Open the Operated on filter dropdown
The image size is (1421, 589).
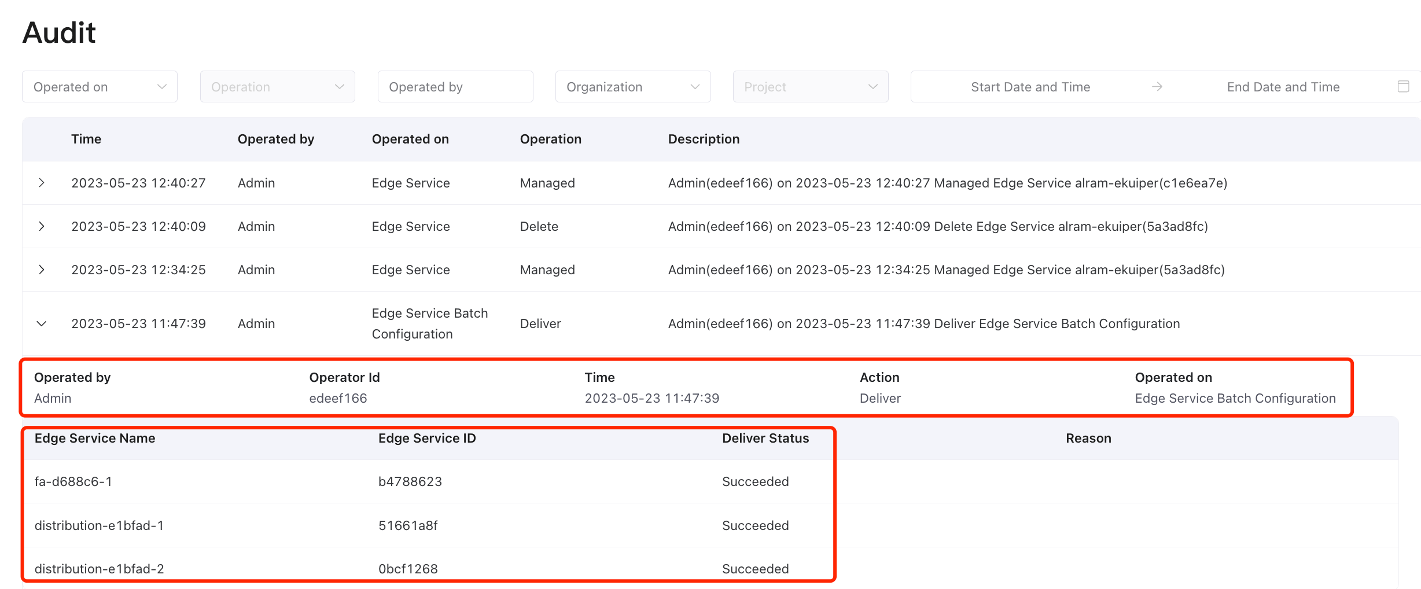click(100, 87)
